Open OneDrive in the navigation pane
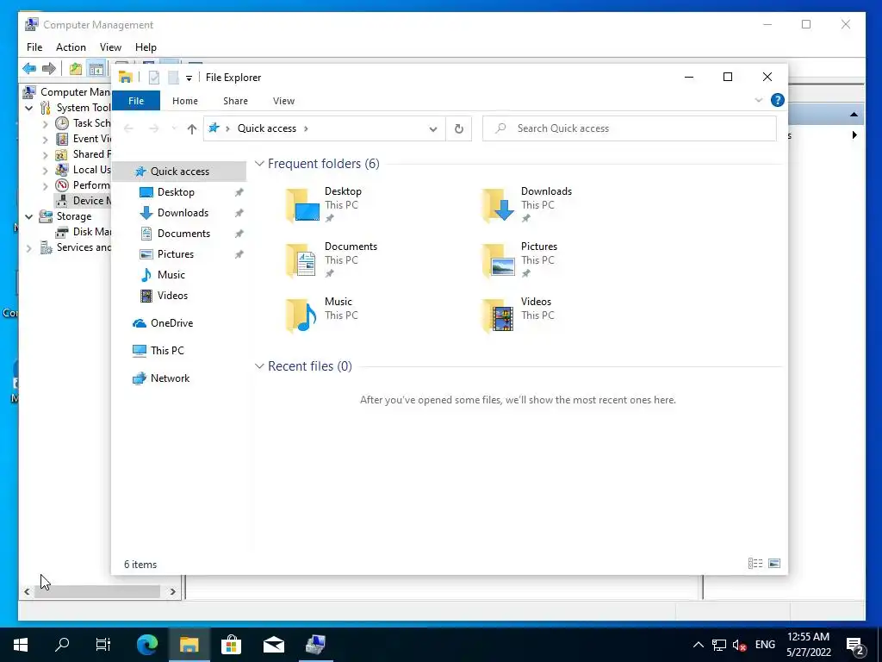Image resolution: width=882 pixels, height=662 pixels. coord(171,323)
